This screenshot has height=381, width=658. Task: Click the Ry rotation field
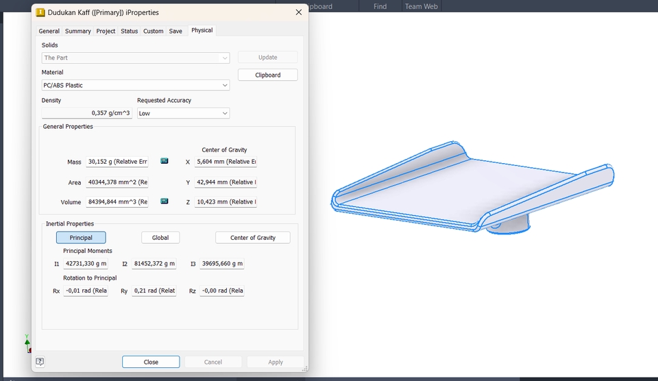tap(154, 291)
